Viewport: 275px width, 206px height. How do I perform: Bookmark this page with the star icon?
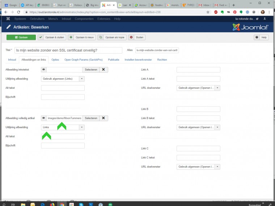point(208,12)
